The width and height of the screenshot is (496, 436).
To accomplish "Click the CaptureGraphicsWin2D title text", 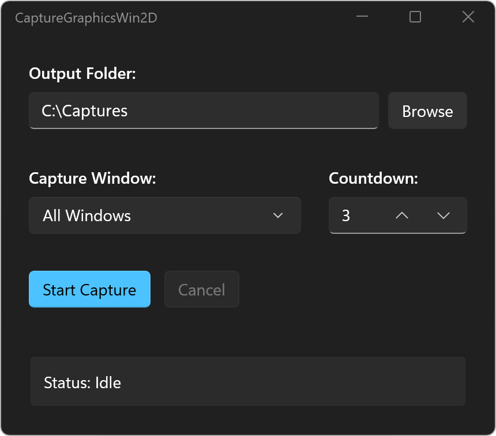I will (86, 18).
